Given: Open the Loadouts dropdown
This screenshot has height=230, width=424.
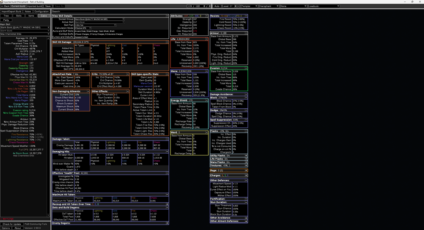Looking at the screenshot, I should tap(324, 6).
